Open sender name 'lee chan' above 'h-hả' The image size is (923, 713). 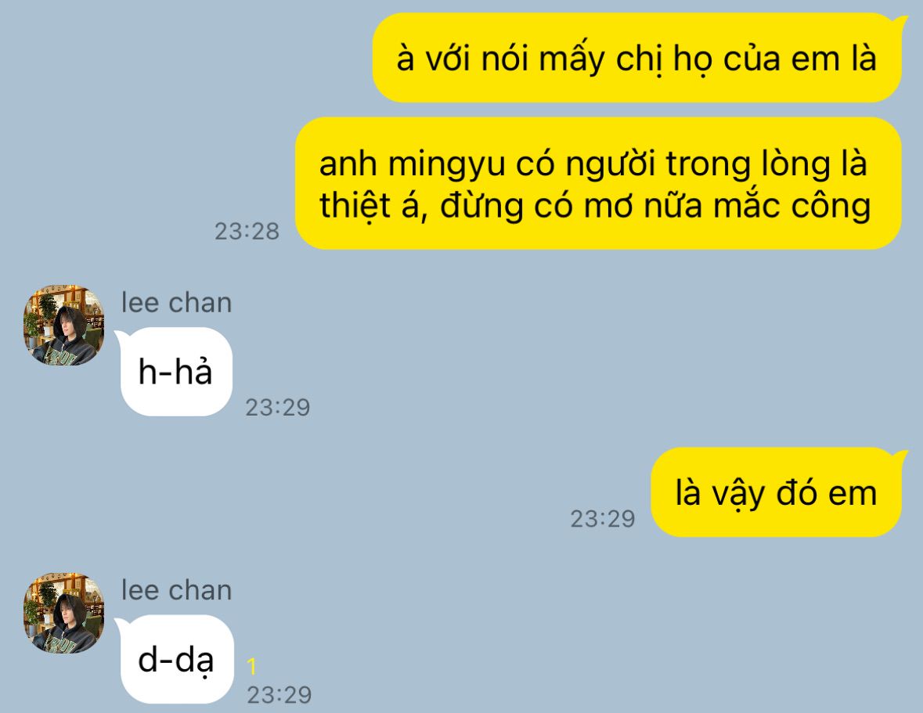coord(177,302)
